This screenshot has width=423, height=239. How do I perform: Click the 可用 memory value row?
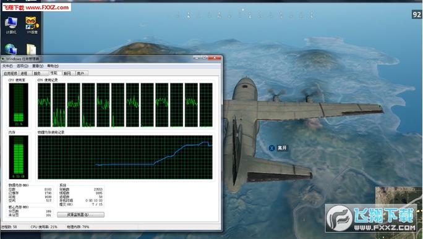pos(30,197)
